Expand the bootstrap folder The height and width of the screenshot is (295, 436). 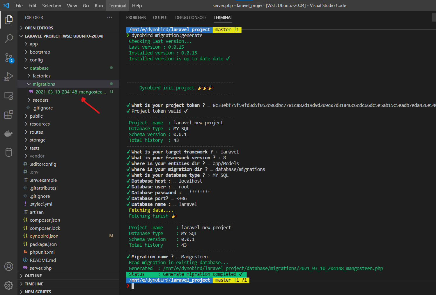point(68,52)
